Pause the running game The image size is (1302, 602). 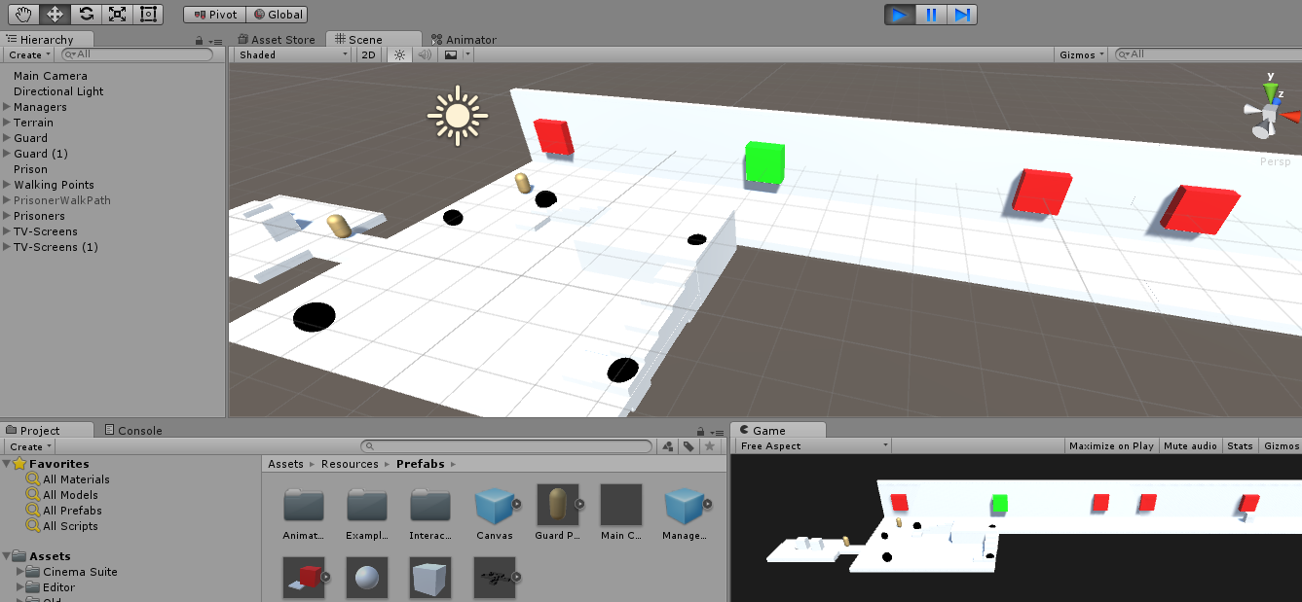[931, 15]
